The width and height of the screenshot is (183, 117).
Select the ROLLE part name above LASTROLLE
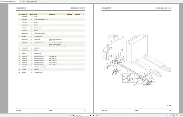click(37, 39)
